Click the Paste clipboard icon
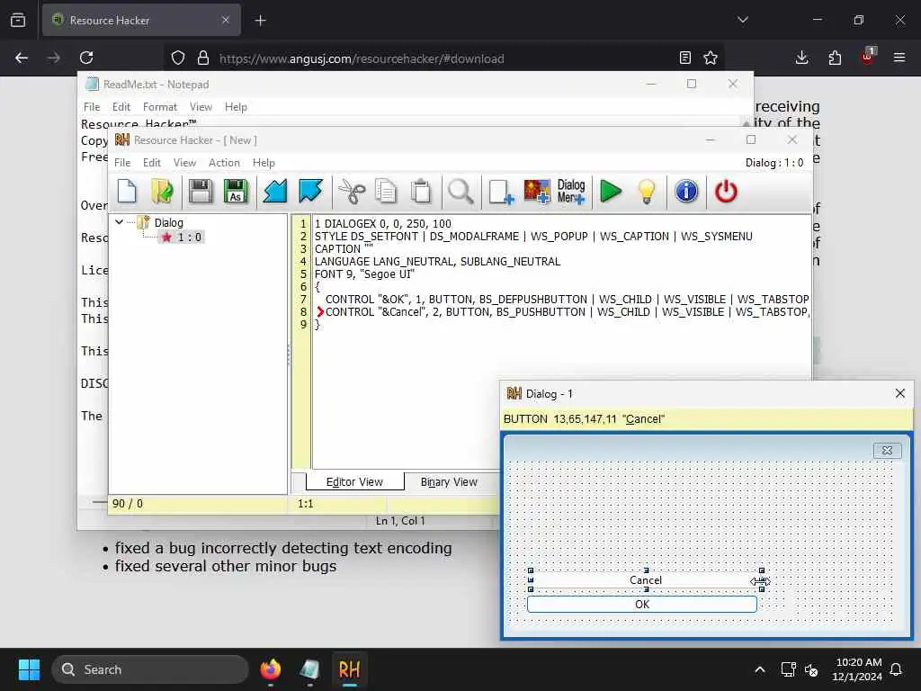The height and width of the screenshot is (691, 921). click(x=421, y=192)
